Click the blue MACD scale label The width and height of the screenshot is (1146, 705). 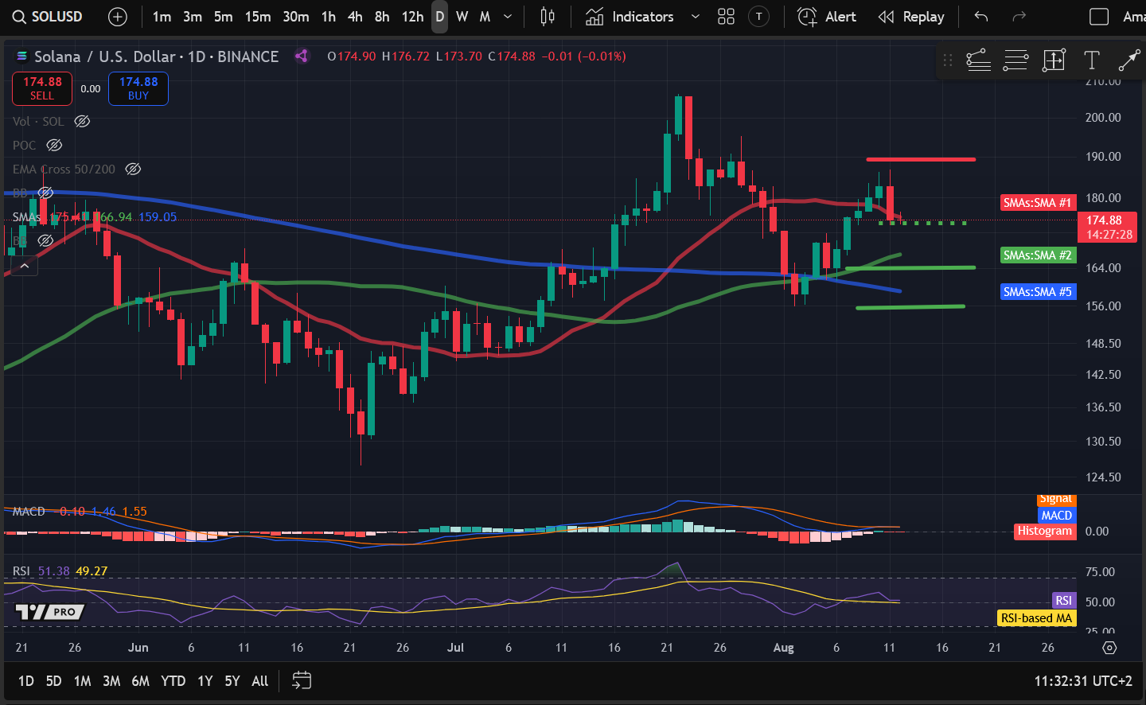1057,516
